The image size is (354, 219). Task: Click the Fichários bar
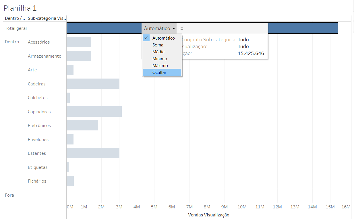[70, 181]
